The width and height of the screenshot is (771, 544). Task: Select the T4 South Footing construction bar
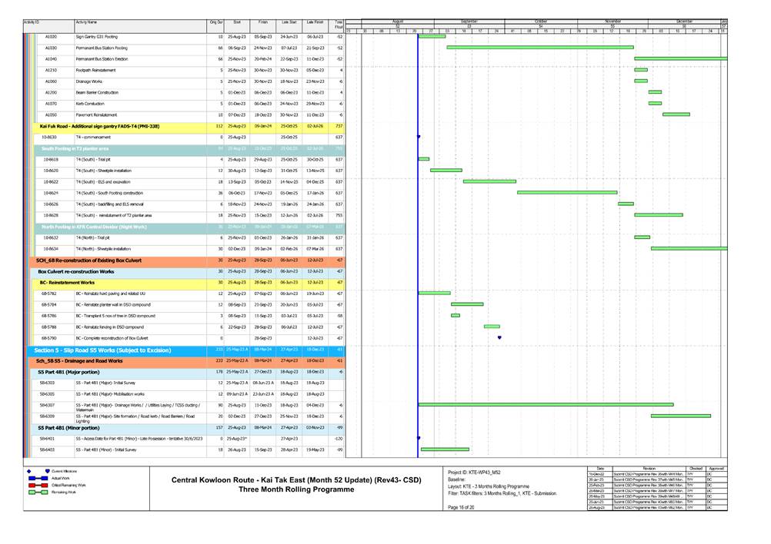(566, 193)
